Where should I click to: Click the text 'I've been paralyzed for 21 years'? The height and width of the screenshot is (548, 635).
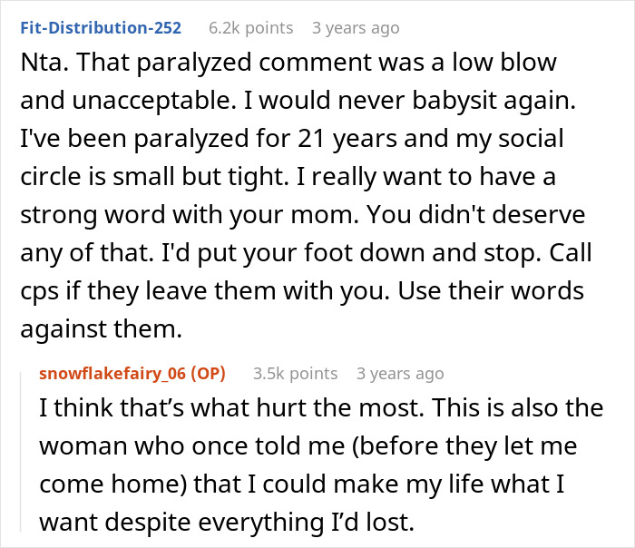pos(172,140)
